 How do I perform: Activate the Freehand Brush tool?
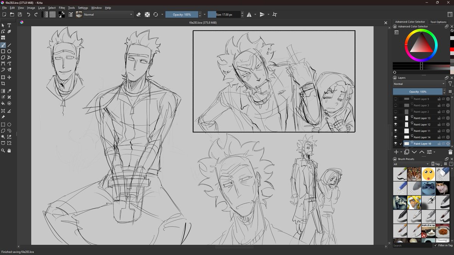[x=3, y=45]
